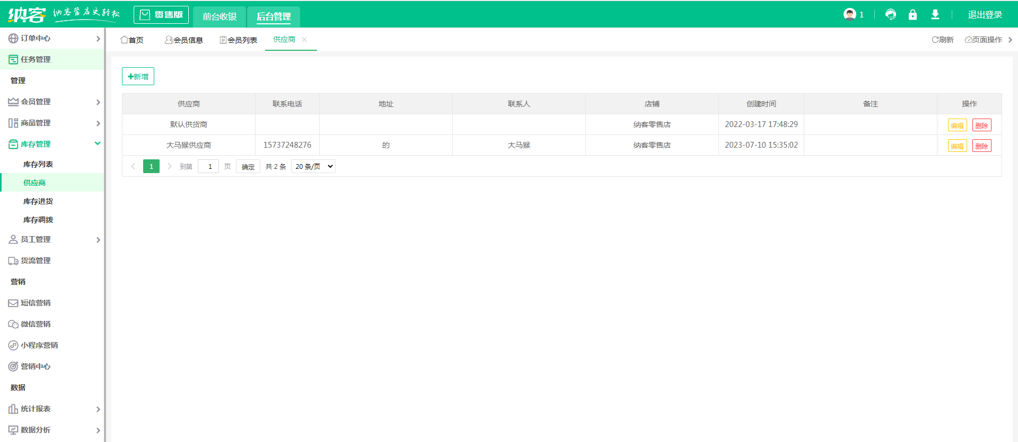Collapse the 库存管理 submenu
Image resolution: width=1018 pixels, height=442 pixels.
tap(52, 144)
